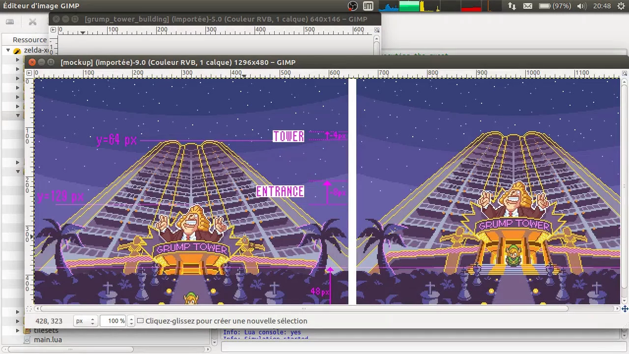Screen dimensions: 629x354
Task: Click the 'Info: Lua console: yes' line
Action: [x=262, y=332]
